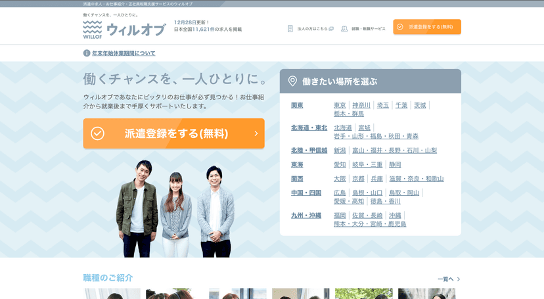544x299 pixels.
Task: Click the ウィルオブ brand name text logo
Action: click(136, 30)
